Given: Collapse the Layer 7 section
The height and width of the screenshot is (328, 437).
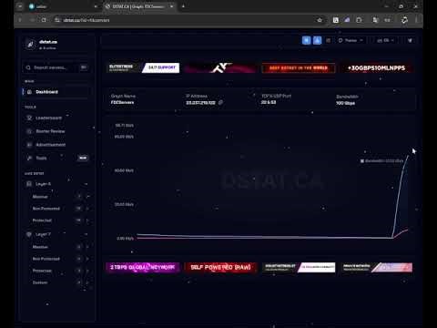Looking at the screenshot, I should pos(86,234).
